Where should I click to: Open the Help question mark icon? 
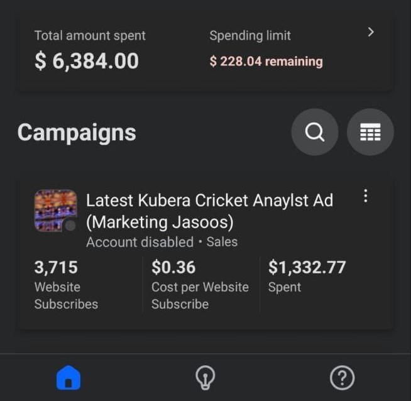pos(342,378)
